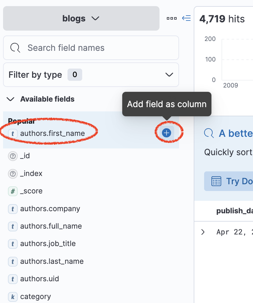253x303 pixels.
Task: Open the three-squares data view options menu
Action: tap(171, 18)
